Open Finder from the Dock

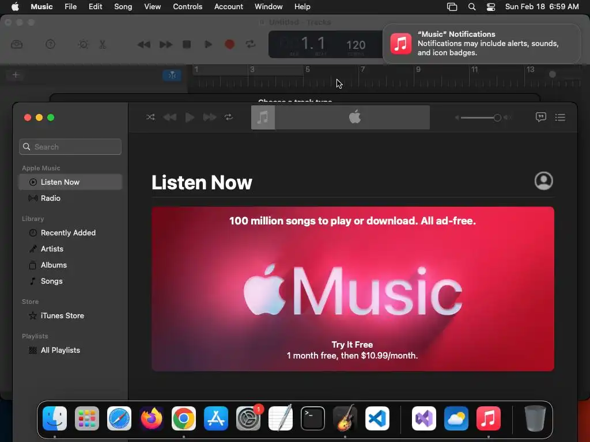(55, 418)
